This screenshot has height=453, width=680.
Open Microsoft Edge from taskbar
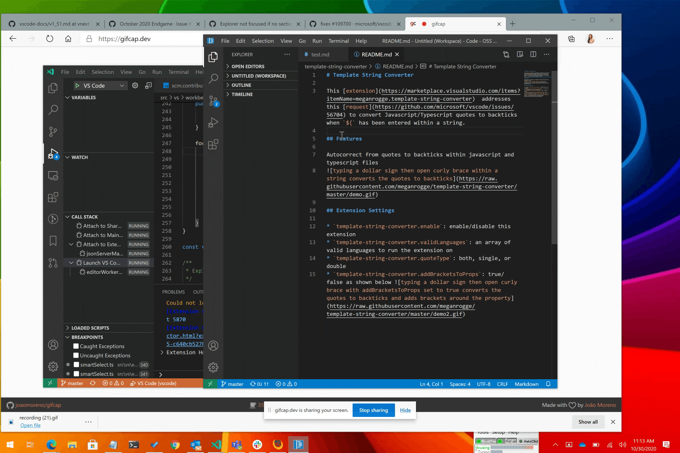point(51,445)
